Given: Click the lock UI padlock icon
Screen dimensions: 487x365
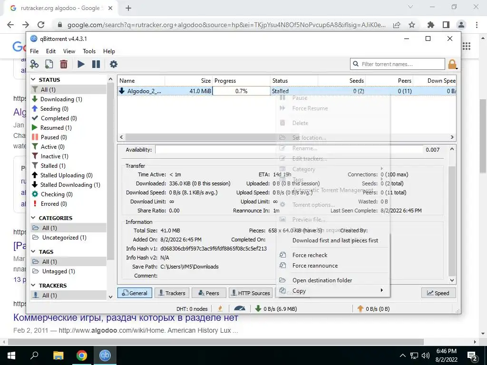Looking at the screenshot, I should point(452,64).
